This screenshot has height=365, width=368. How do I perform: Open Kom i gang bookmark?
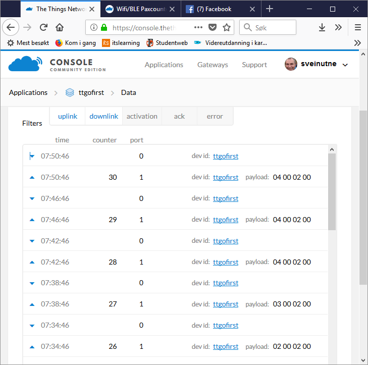click(x=76, y=43)
